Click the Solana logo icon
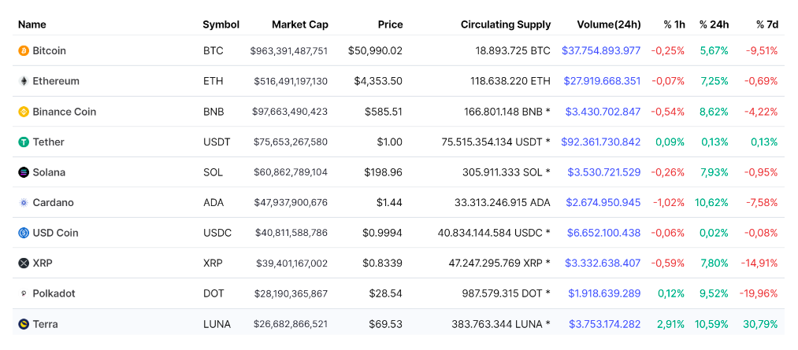The height and width of the screenshot is (350, 798). (24, 172)
